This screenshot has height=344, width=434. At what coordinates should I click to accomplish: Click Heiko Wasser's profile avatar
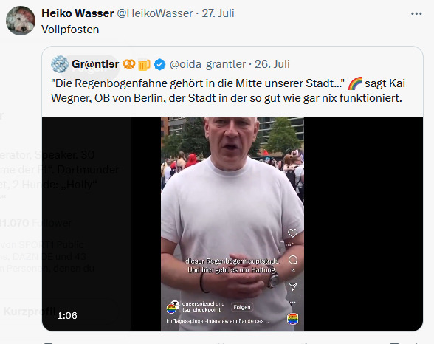click(21, 21)
